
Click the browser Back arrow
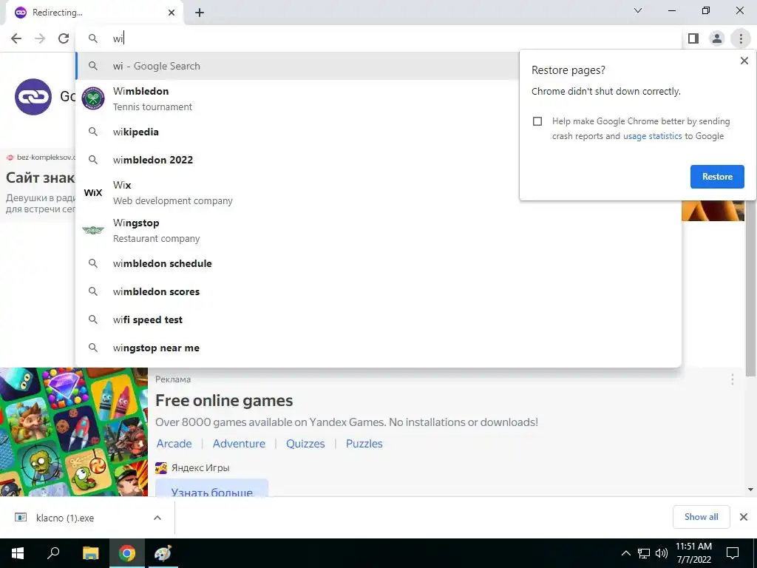[x=16, y=38]
